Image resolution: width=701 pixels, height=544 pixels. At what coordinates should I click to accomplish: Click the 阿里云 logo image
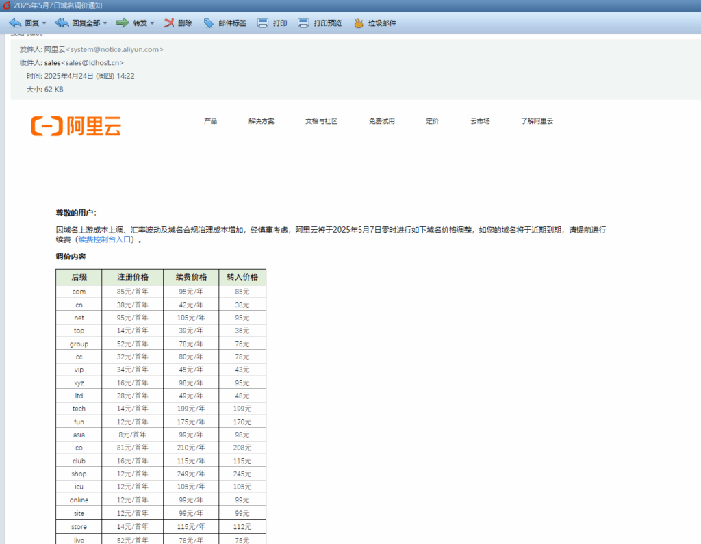pos(76,126)
